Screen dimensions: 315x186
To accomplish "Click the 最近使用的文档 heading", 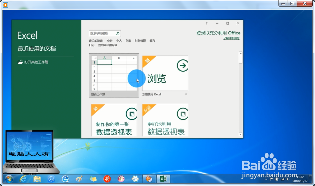I will (x=37, y=49).
